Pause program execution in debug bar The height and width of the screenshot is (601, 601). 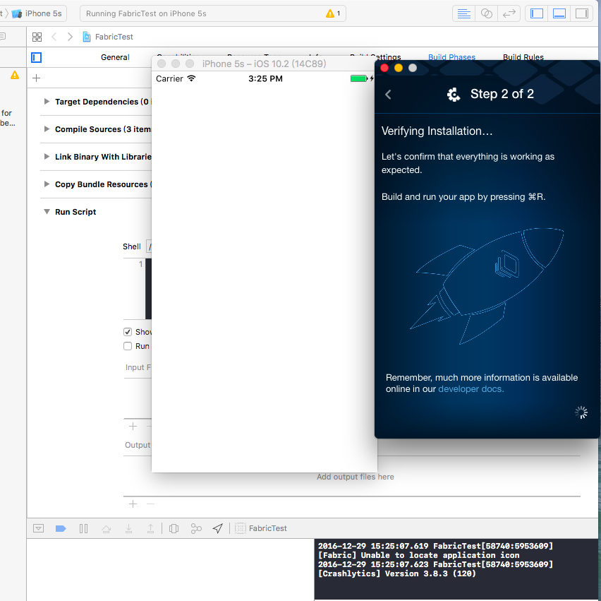[x=83, y=528]
